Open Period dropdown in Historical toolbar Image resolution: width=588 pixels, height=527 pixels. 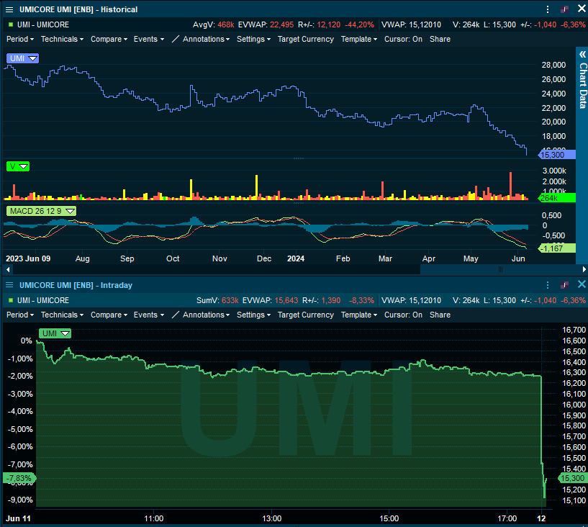point(20,39)
